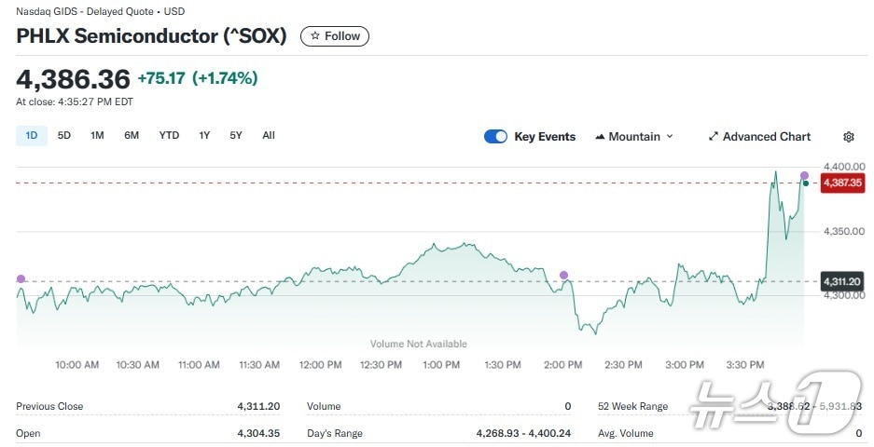Click the green dot at chart line end
This screenshot has width=874, height=447.
click(x=805, y=184)
